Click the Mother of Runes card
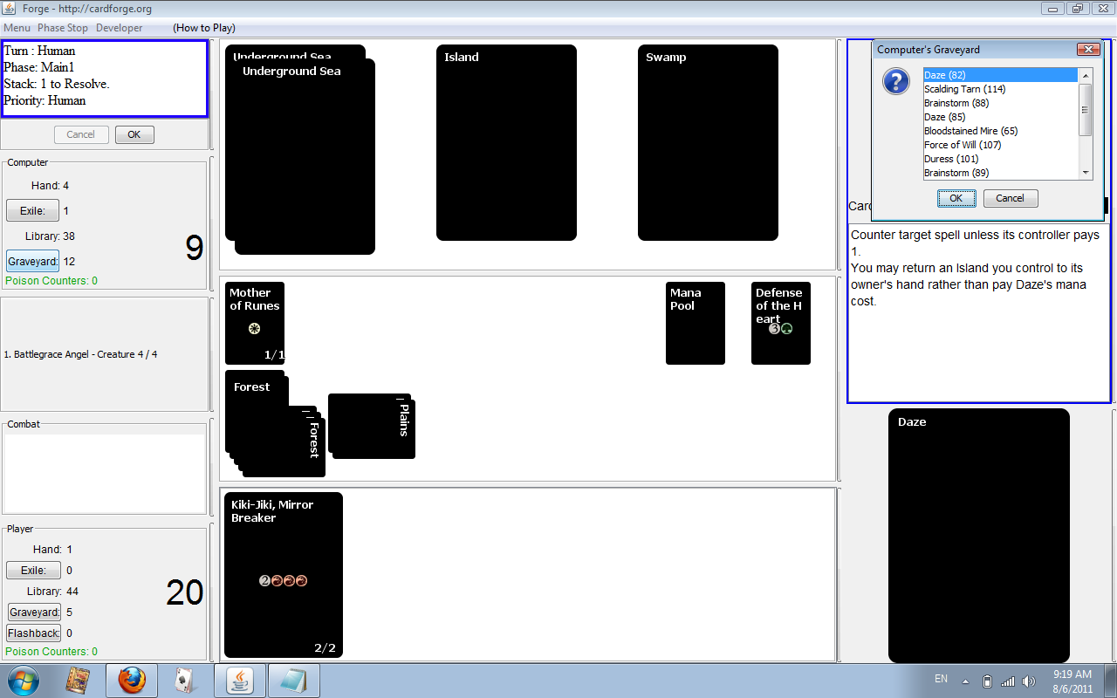The width and height of the screenshot is (1117, 698). (254, 323)
